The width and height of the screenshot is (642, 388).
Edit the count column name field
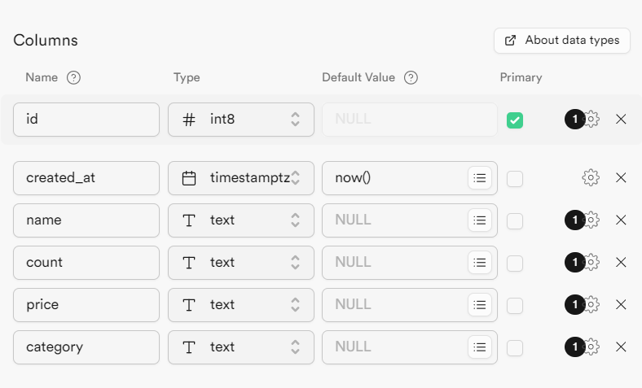(x=86, y=262)
